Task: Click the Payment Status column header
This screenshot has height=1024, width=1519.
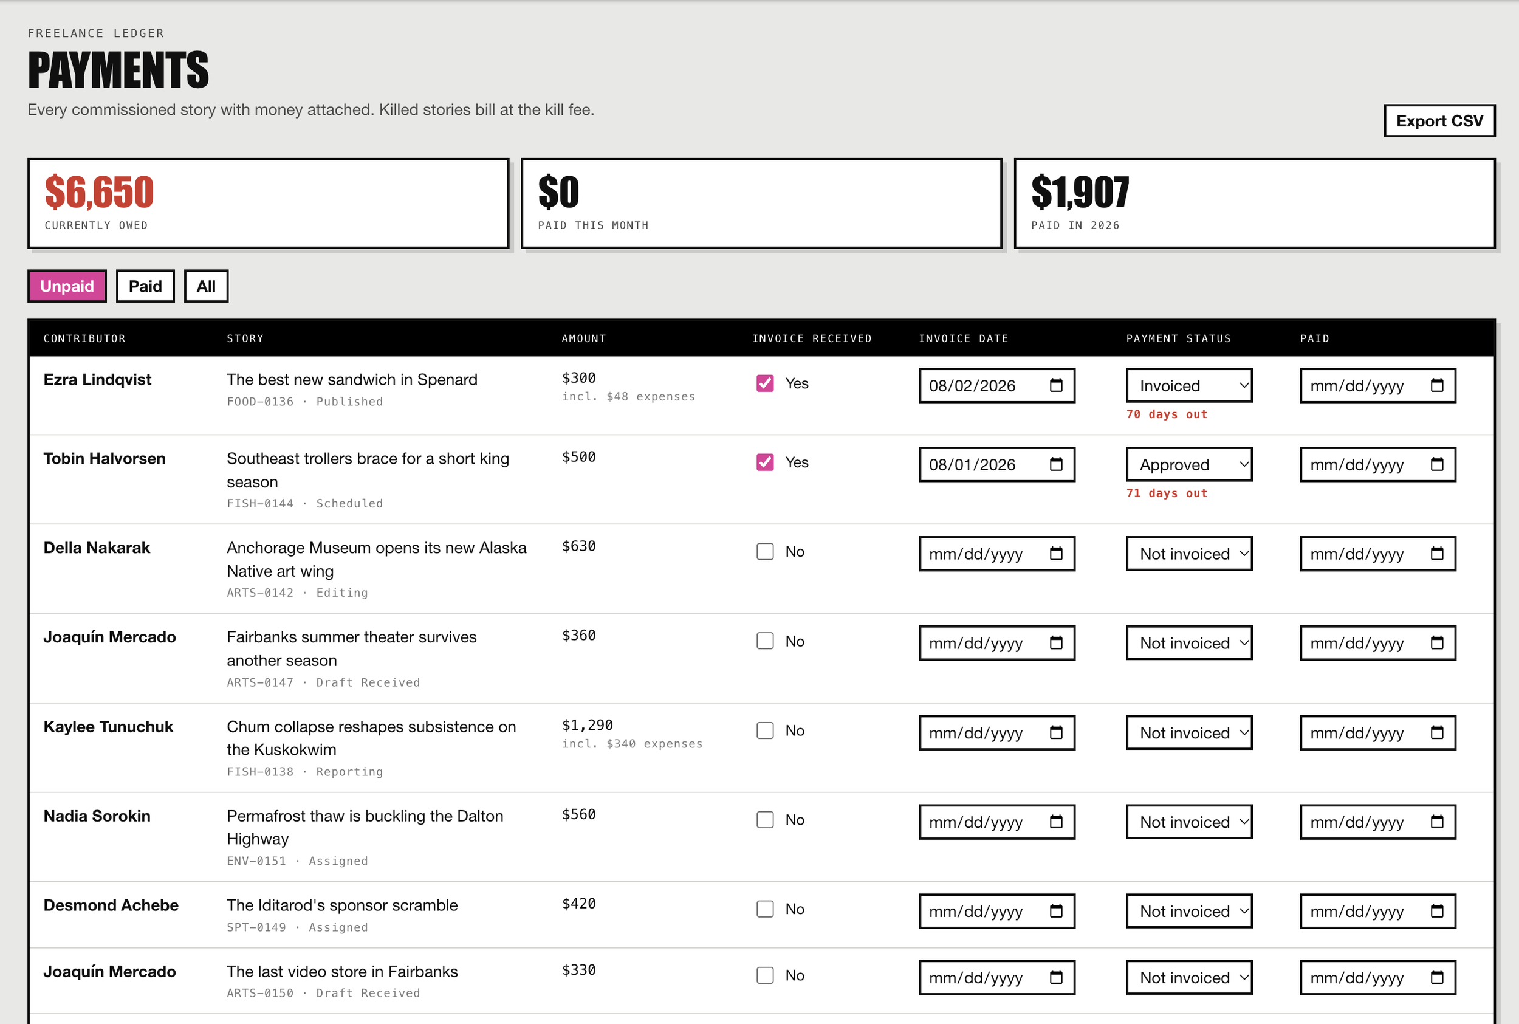Action: click(x=1178, y=338)
